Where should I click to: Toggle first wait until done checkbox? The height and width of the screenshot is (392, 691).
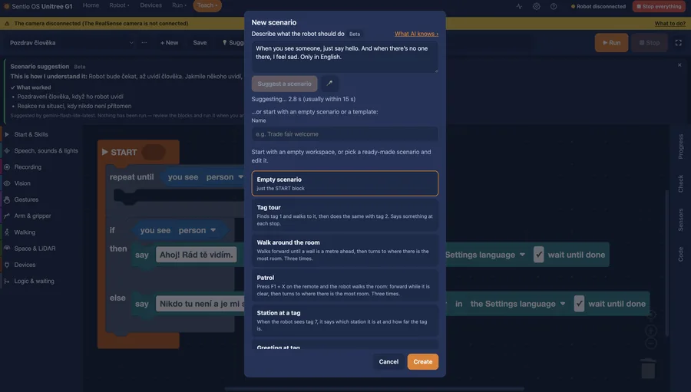538,255
